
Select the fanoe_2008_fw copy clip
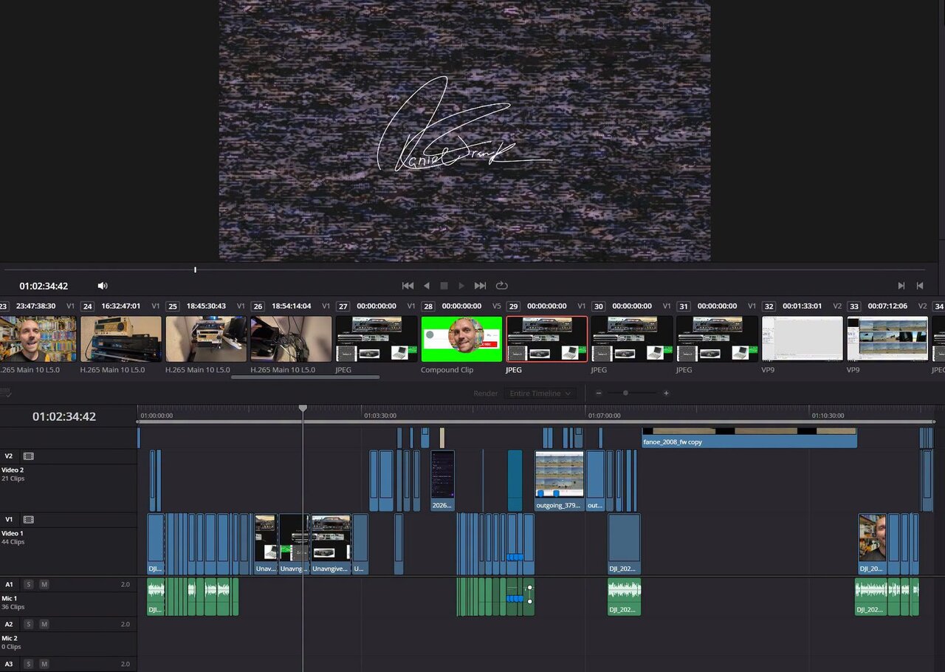pos(749,442)
